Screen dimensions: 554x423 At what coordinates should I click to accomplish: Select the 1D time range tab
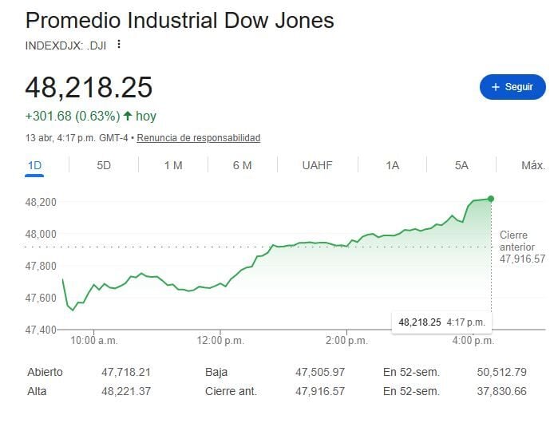[34, 165]
